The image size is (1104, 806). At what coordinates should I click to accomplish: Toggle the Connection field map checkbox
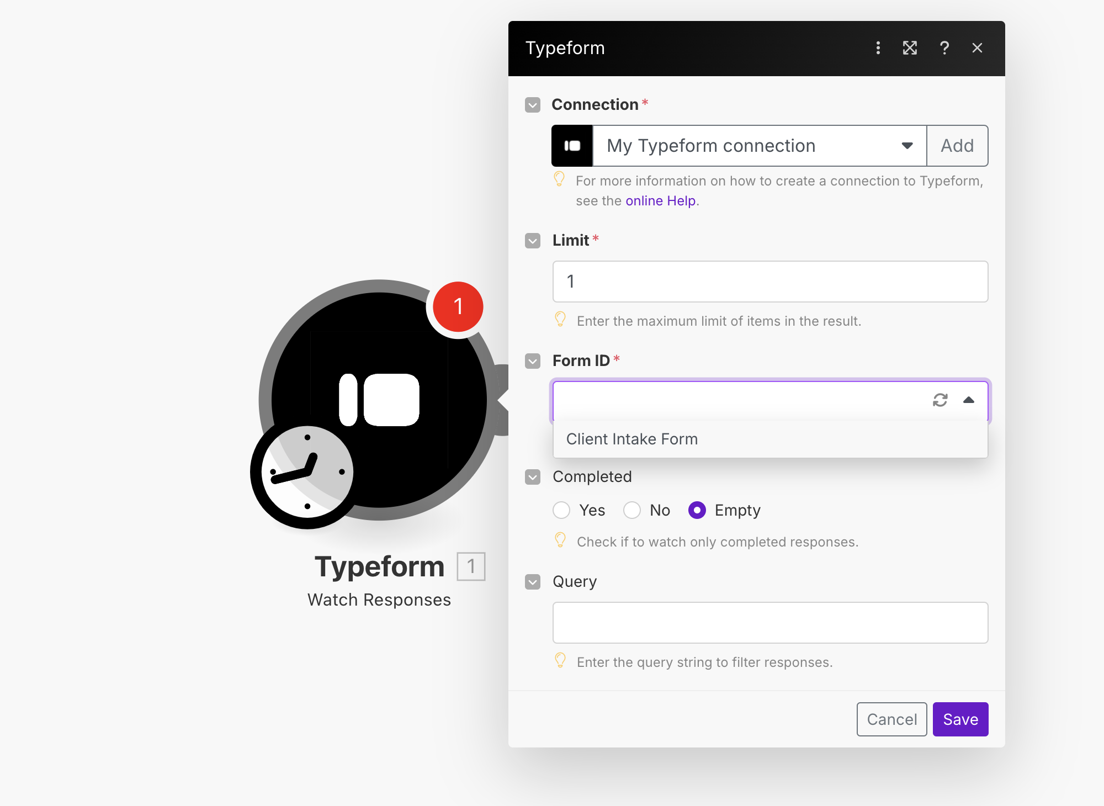[533, 105]
